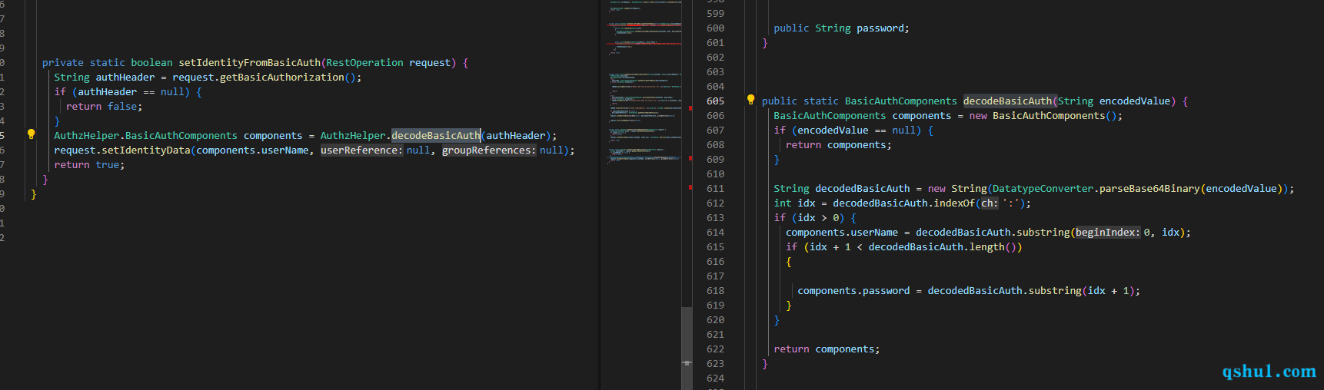Viewport: 1324px width, 390px height.
Task: Click 'String authHeader' declaration in left editor
Action: click(x=105, y=78)
